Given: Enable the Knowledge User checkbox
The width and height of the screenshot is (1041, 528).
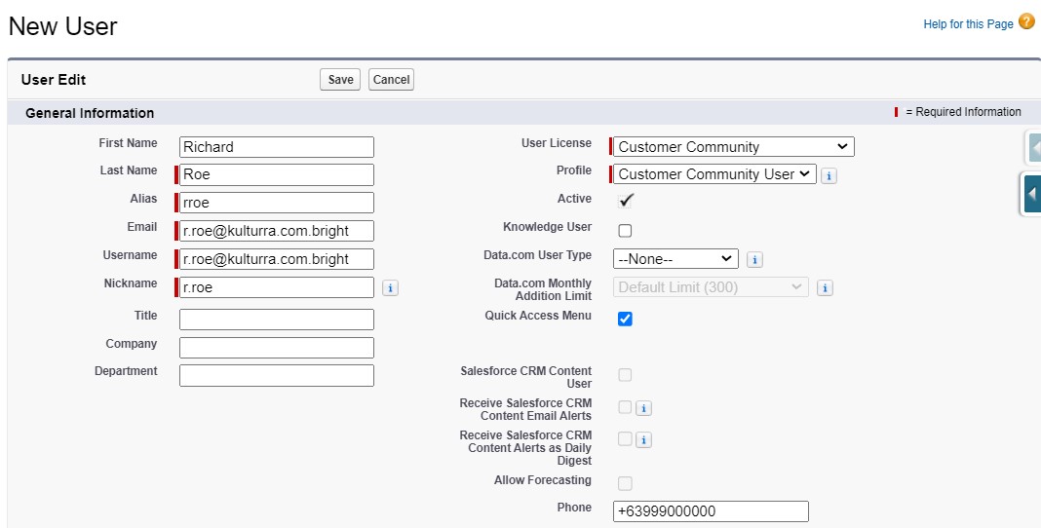Looking at the screenshot, I should pos(625,231).
